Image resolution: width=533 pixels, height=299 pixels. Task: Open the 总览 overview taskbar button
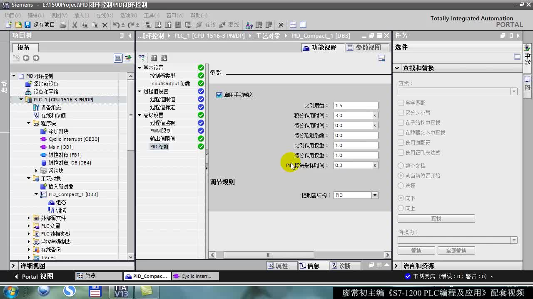pos(99,276)
